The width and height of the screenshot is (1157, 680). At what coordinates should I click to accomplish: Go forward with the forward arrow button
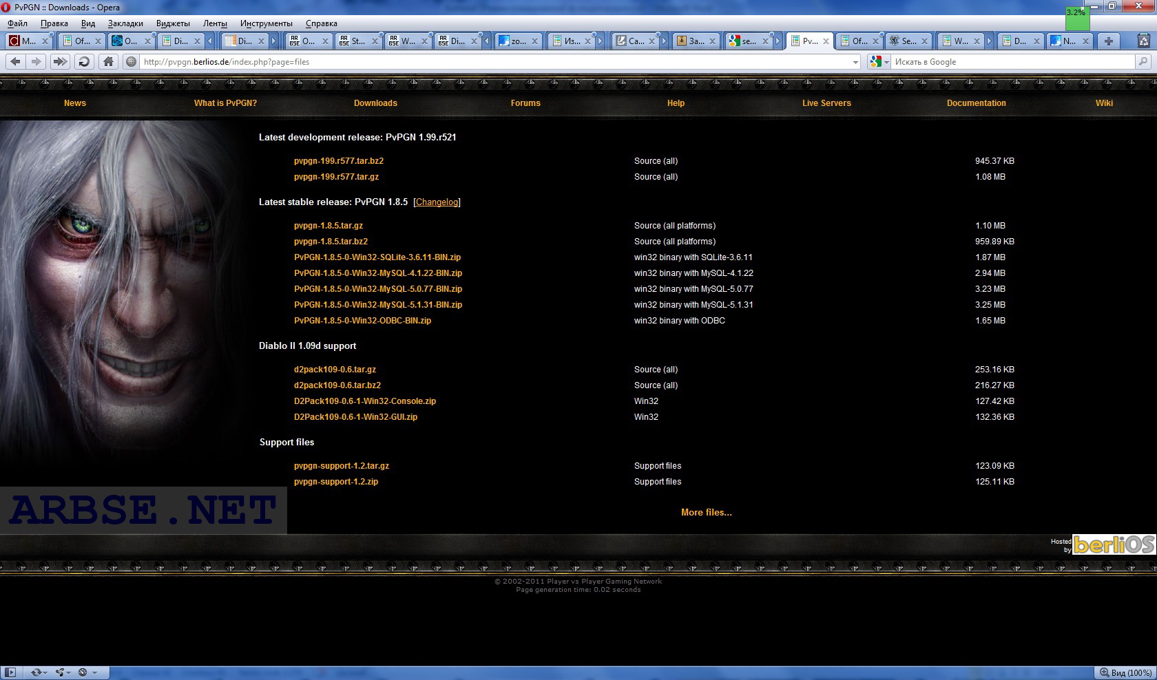pos(37,61)
